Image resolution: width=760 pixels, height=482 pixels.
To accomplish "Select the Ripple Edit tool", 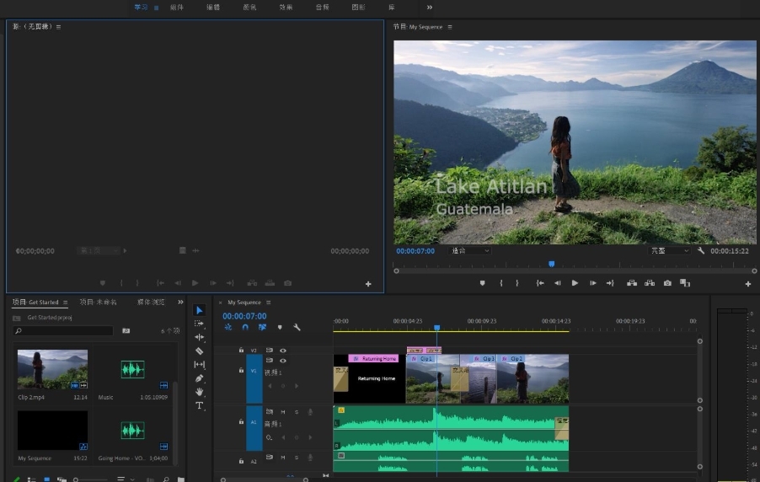I will (199, 337).
